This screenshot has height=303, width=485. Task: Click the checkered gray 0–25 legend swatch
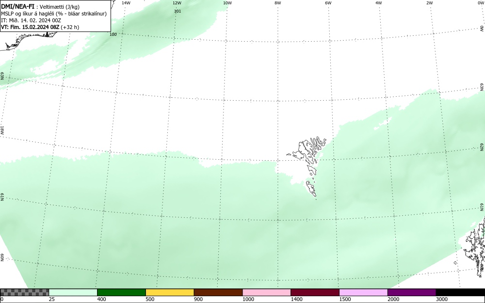point(24,292)
